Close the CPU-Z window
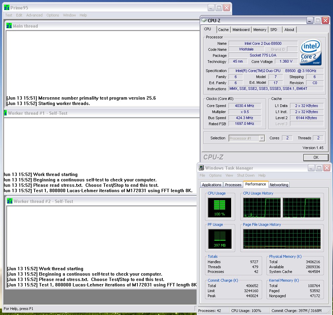The image size is (333, 315). (325, 21)
